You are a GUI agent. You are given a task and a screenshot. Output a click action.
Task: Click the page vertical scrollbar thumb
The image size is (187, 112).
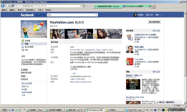pos(185,45)
